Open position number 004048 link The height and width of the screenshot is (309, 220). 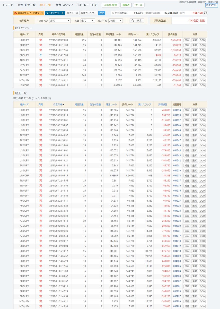177,135
